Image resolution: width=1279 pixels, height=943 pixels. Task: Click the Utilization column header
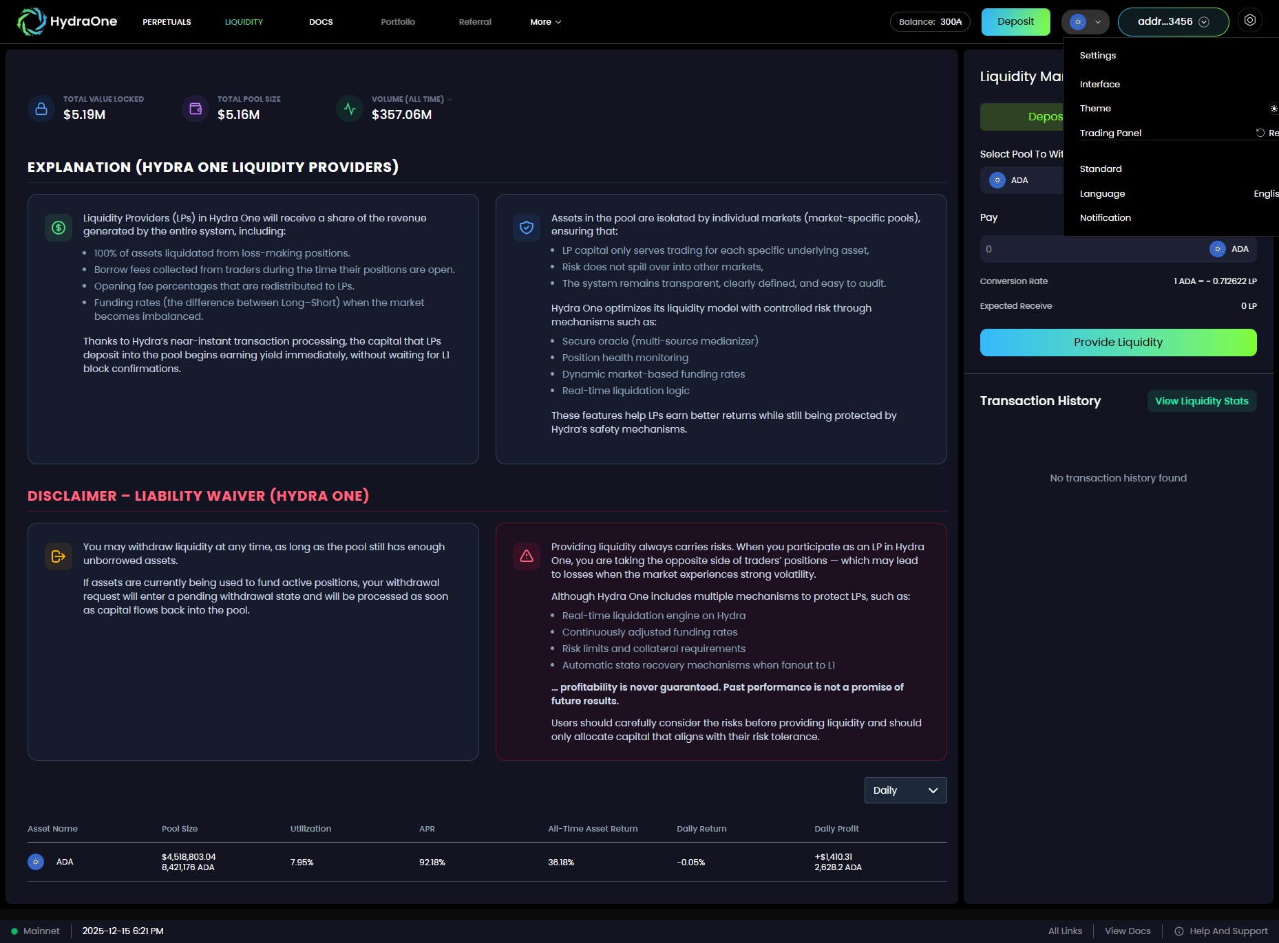(x=310, y=829)
